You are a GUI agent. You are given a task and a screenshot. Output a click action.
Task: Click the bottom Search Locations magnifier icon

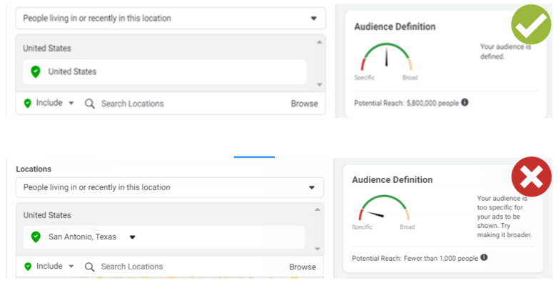(x=89, y=267)
